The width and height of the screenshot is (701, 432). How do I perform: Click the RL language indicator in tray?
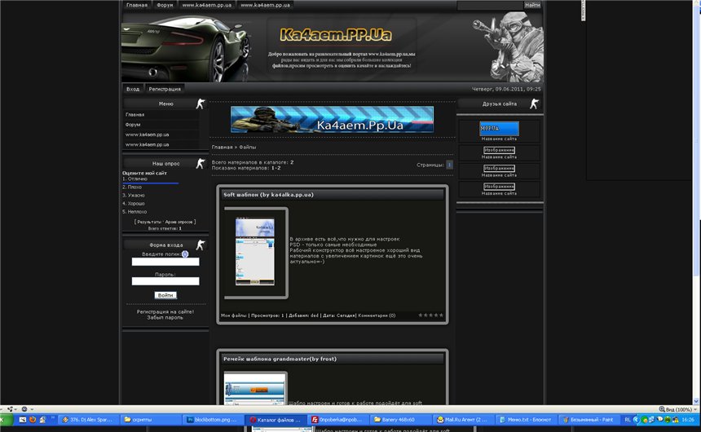[x=628, y=420]
